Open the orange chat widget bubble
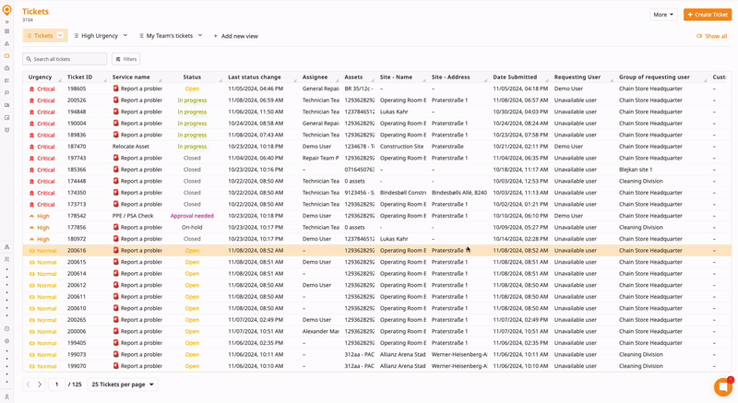This screenshot has width=738, height=403. (723, 386)
